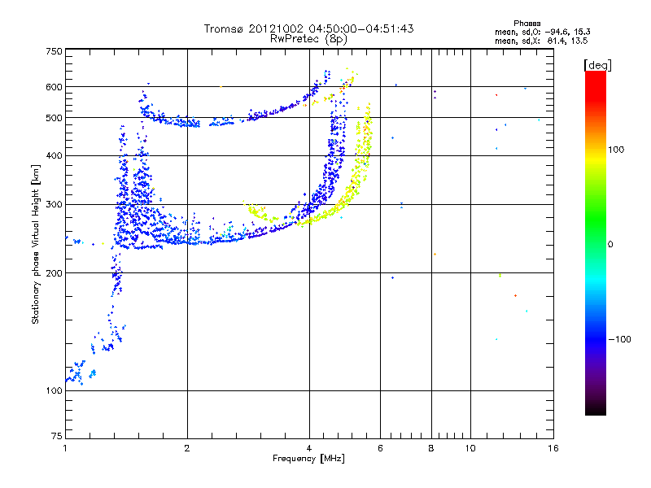Click the y-axis tick label '400'
651x488 pixels.
point(55,156)
